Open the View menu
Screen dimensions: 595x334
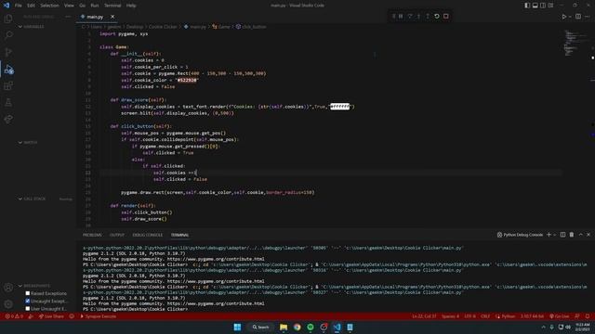pos(69,6)
